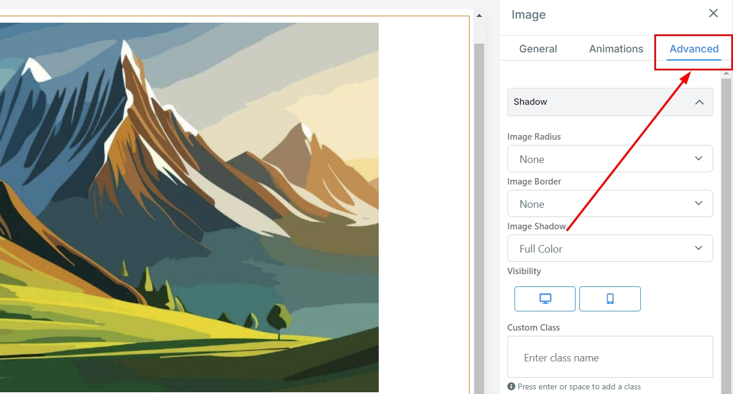Viewport: 733px width, 394px height.
Task: Switch to the Animations tab
Action: [616, 49]
